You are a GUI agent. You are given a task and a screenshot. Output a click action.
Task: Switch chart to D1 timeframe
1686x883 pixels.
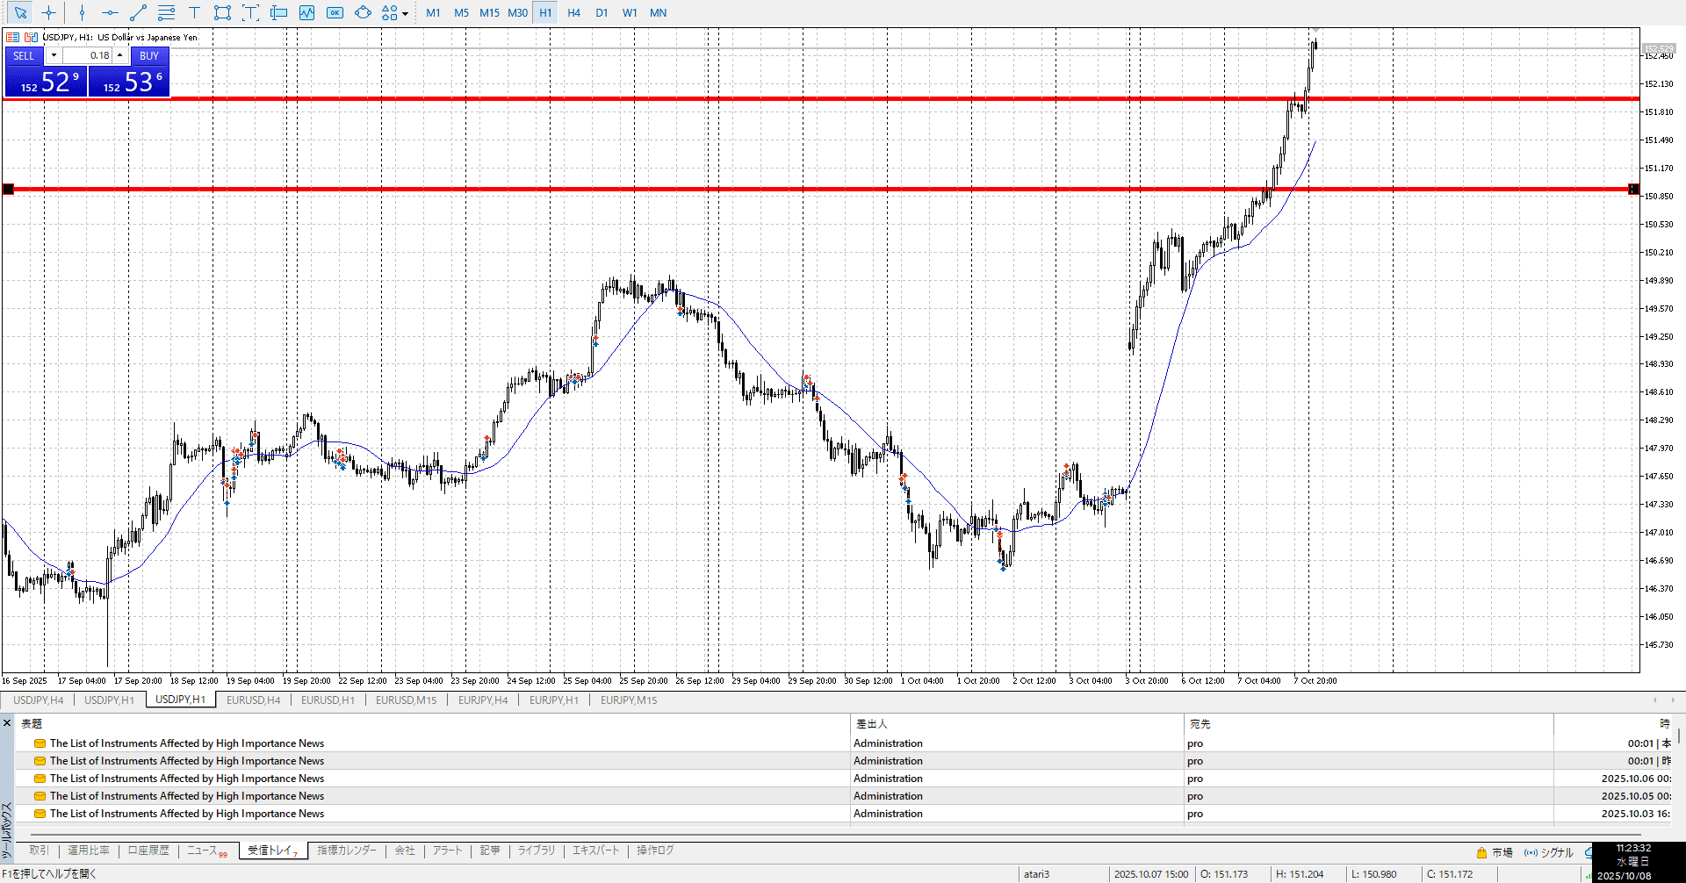click(x=602, y=13)
